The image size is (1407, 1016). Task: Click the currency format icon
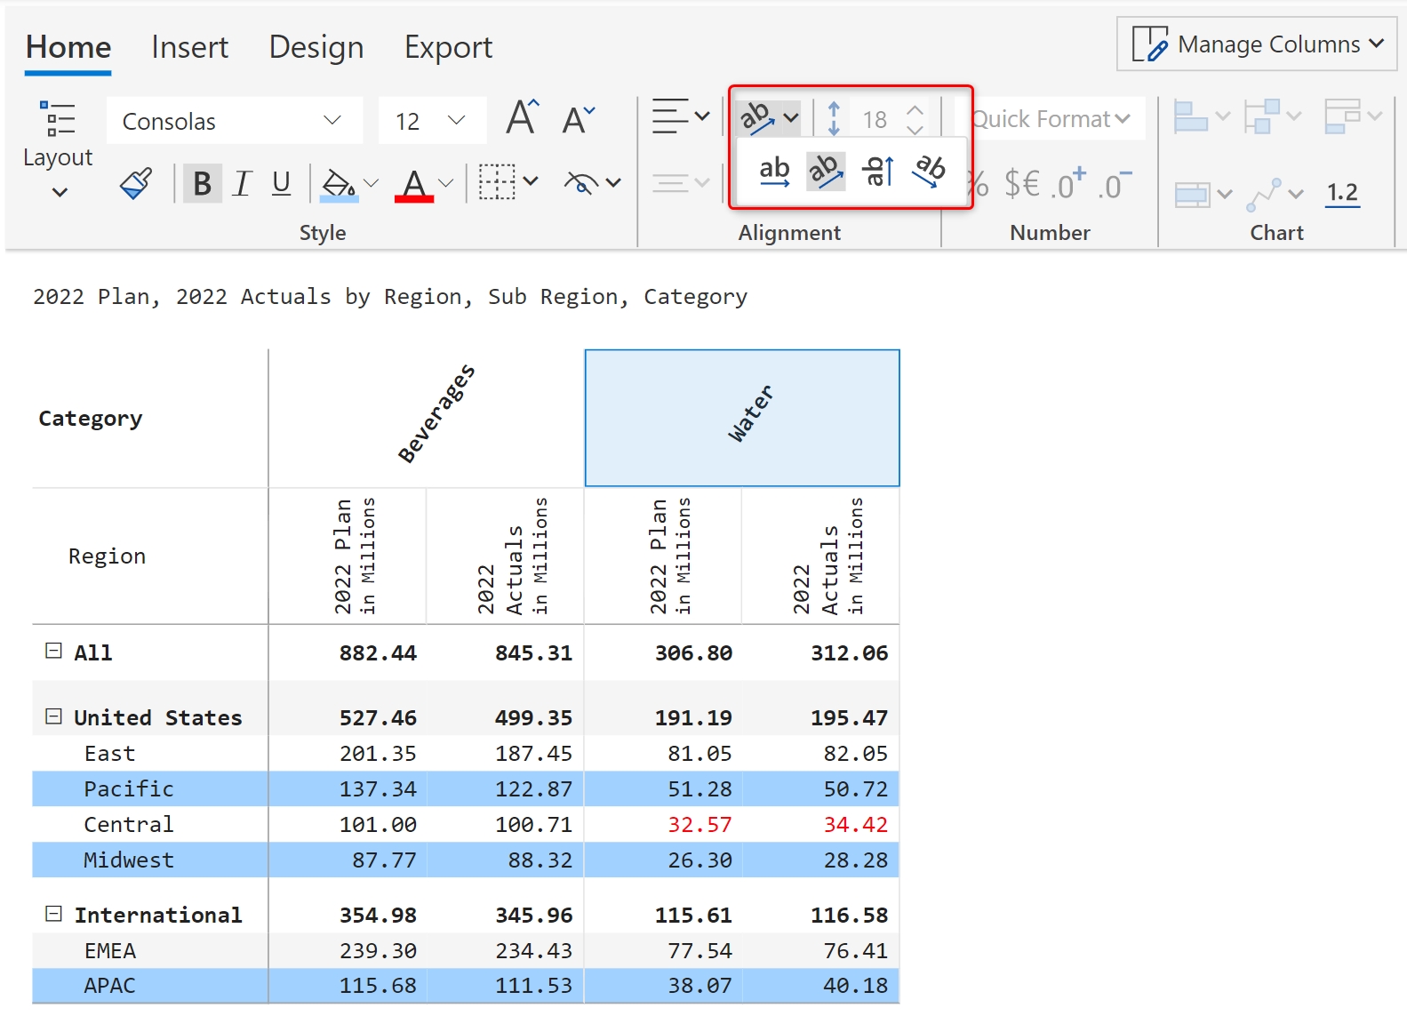tap(1021, 185)
